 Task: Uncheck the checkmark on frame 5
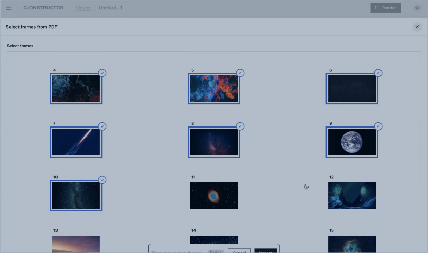pyautogui.click(x=240, y=73)
